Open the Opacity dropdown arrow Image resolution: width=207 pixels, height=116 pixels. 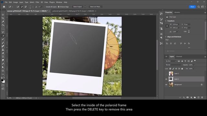(194, 65)
